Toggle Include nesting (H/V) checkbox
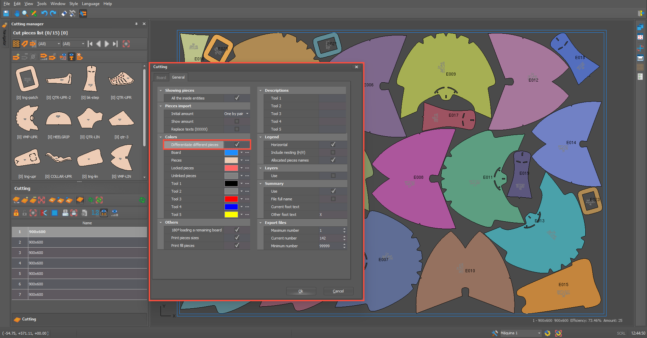The width and height of the screenshot is (647, 338). pyautogui.click(x=333, y=152)
